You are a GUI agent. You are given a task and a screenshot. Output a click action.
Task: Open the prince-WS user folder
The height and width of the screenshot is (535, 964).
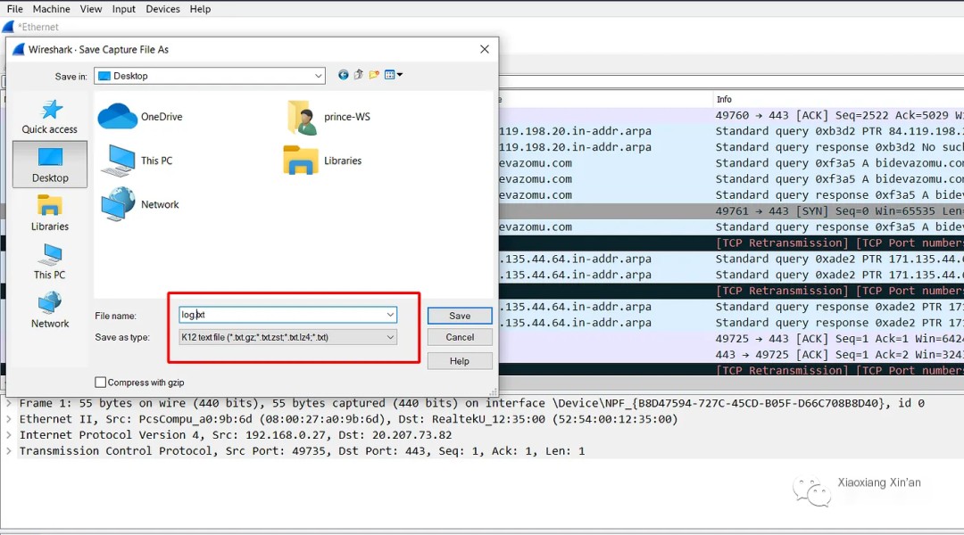(302, 117)
